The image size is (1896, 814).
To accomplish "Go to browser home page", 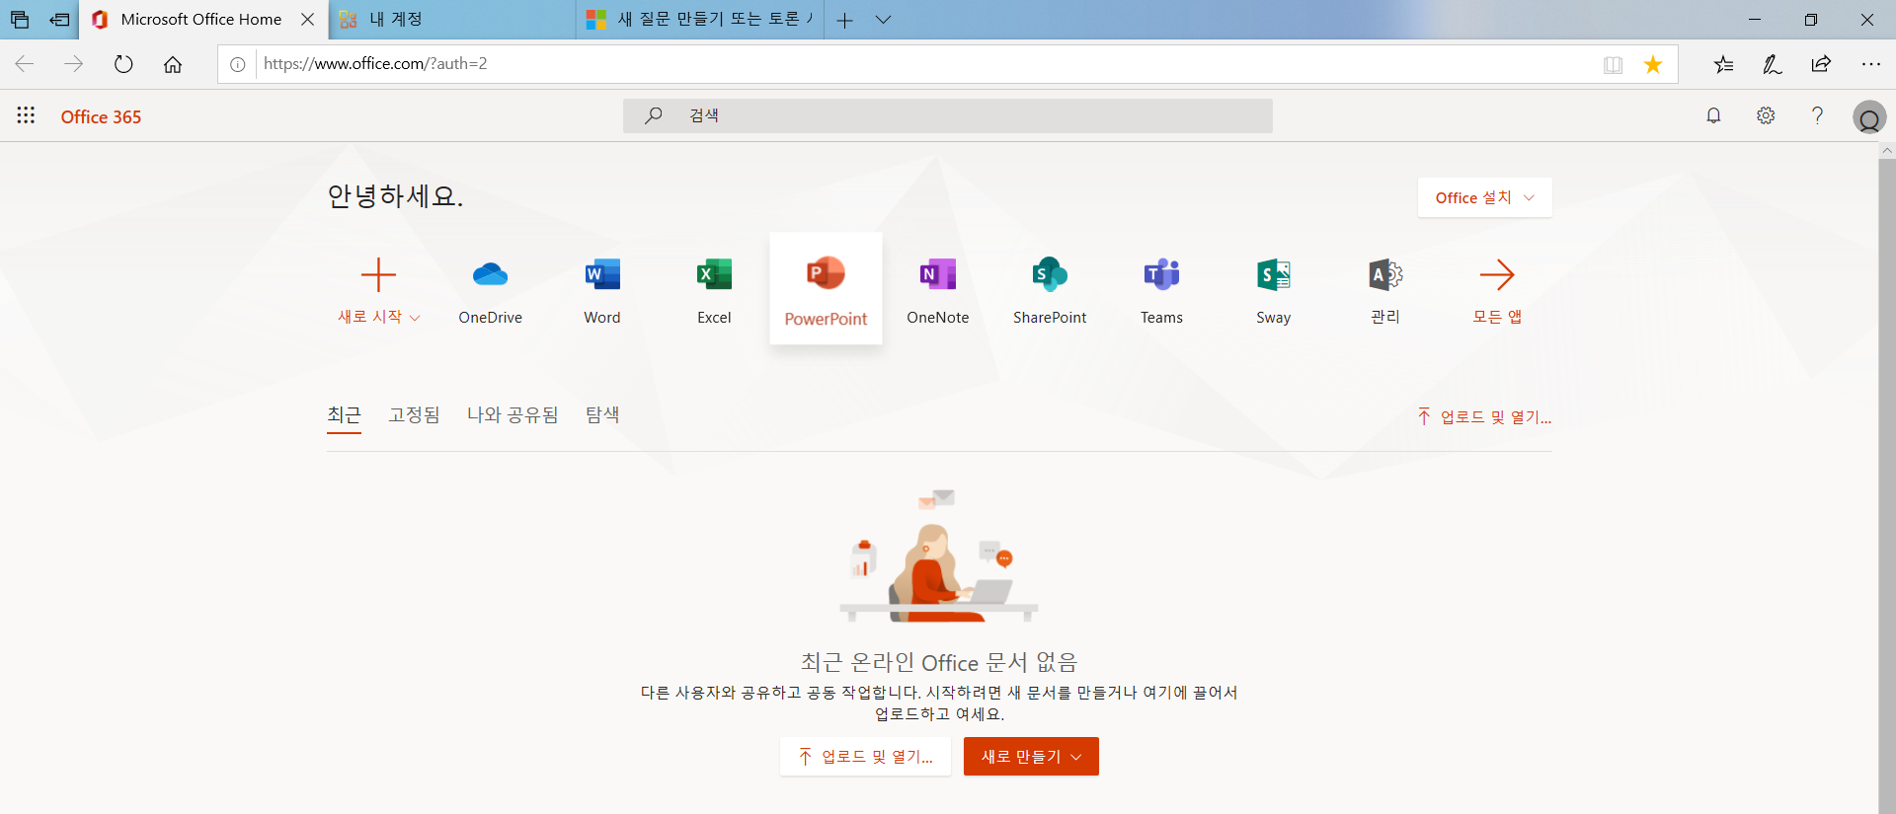I will point(173,64).
